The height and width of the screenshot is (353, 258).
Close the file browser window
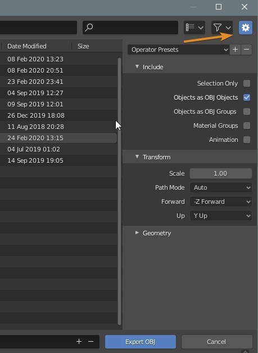click(245, 7)
